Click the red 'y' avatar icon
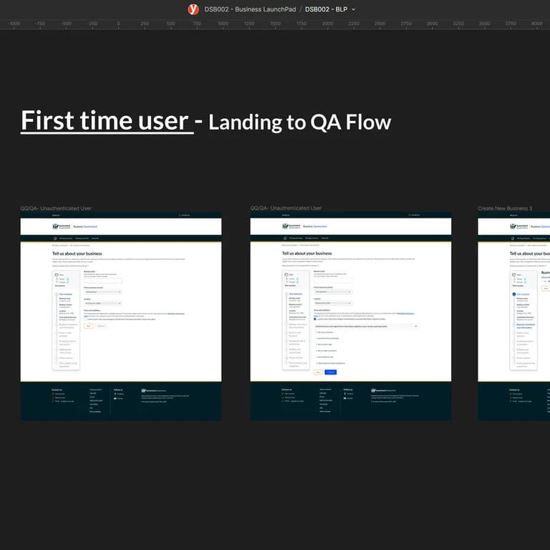 (193, 9)
